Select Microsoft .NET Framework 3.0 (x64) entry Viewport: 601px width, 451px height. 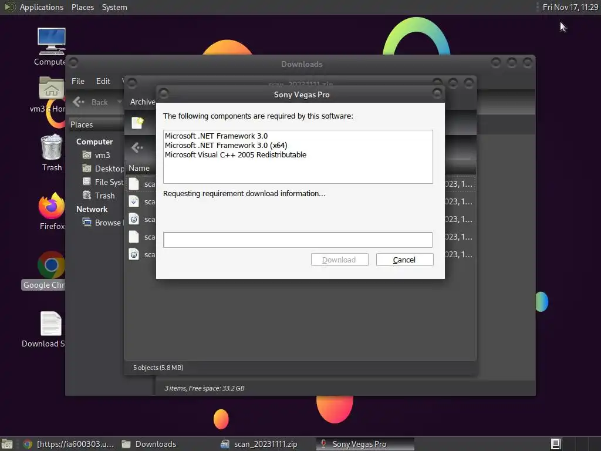pyautogui.click(x=226, y=146)
